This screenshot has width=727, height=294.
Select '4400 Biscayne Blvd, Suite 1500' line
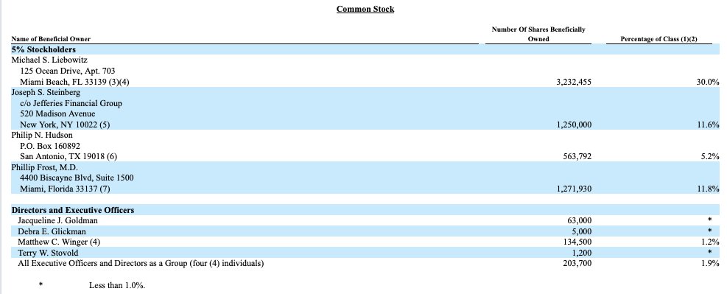tap(77, 178)
